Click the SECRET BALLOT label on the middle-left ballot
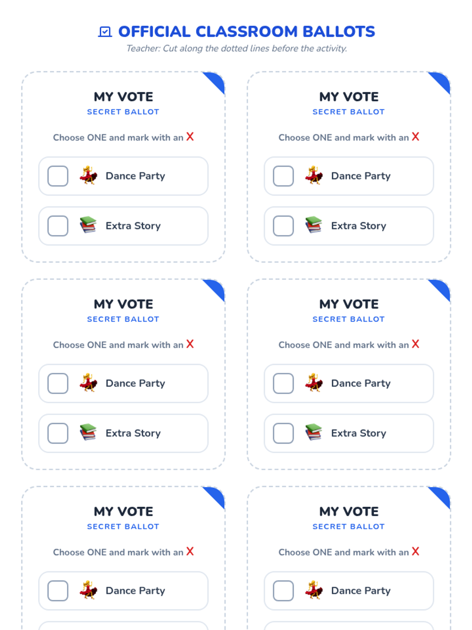 tap(123, 319)
